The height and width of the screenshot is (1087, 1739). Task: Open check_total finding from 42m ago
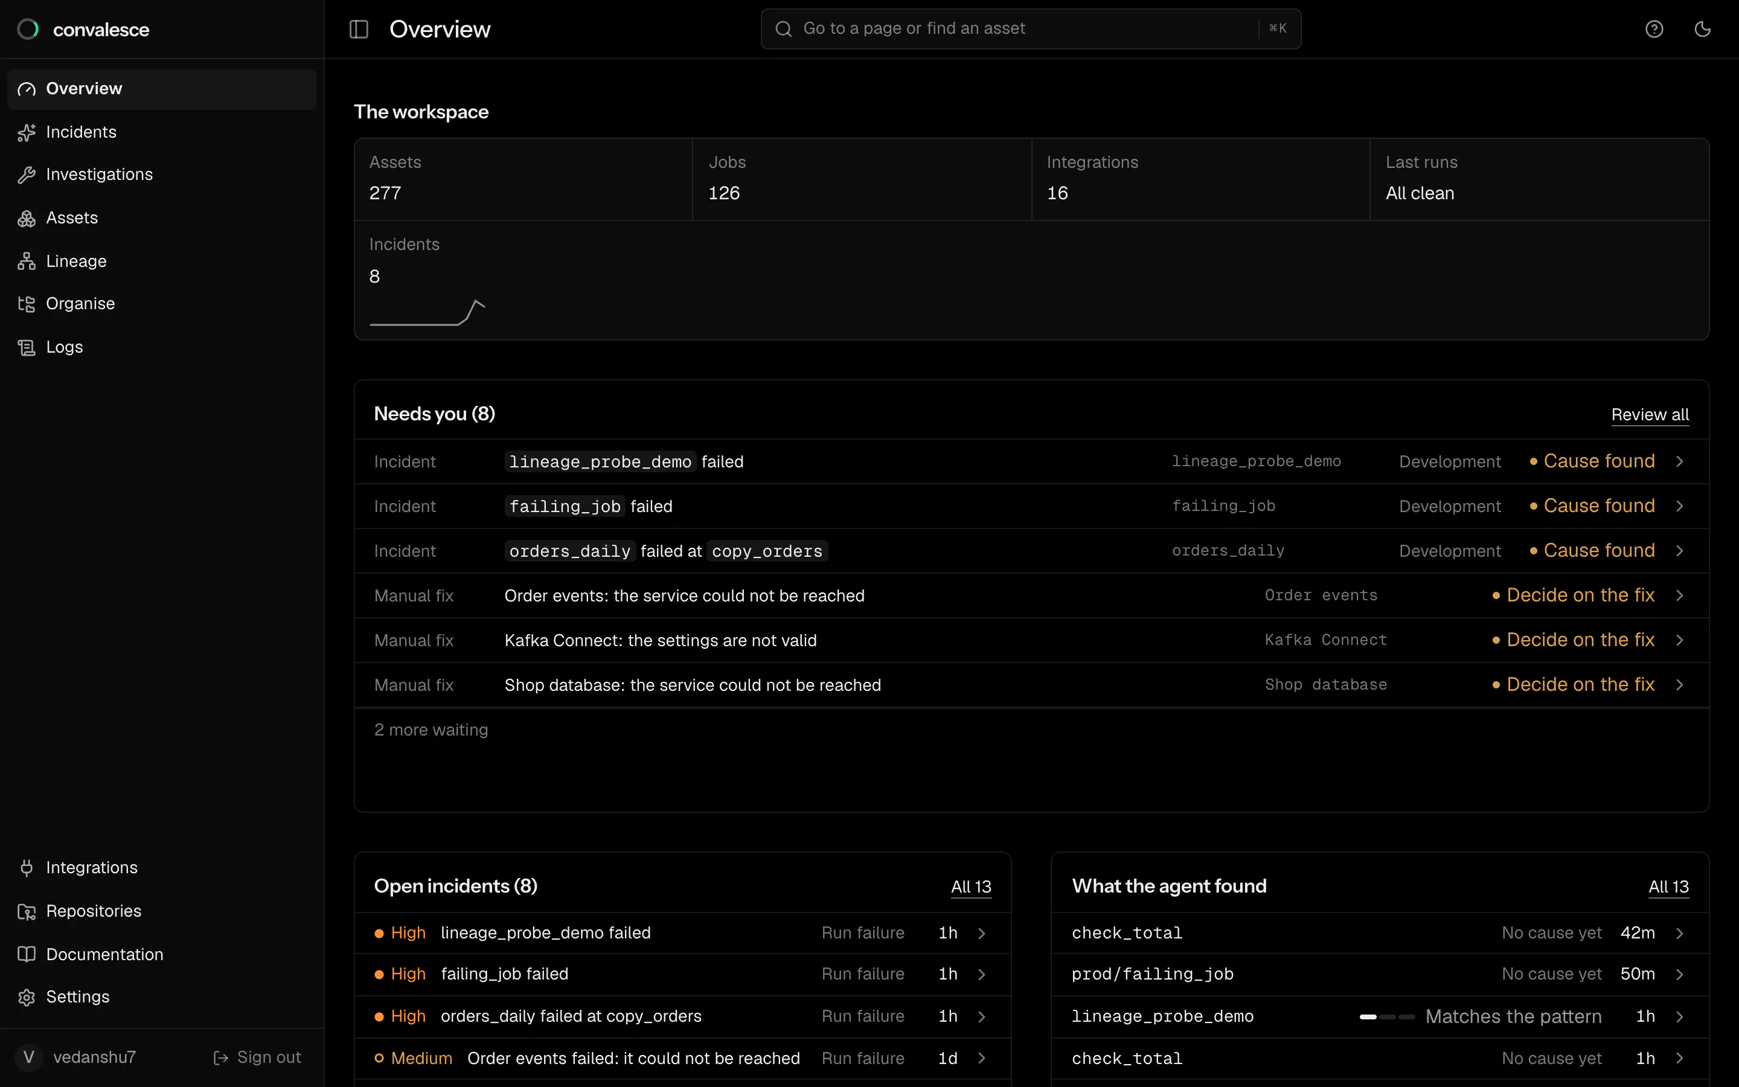click(1380, 933)
